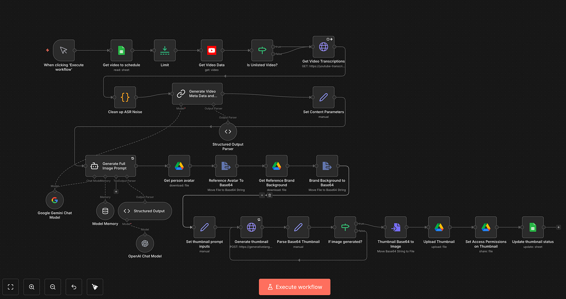Open the 'Google Gemini Chat Model' node
566x299 pixels.
[x=54, y=200]
